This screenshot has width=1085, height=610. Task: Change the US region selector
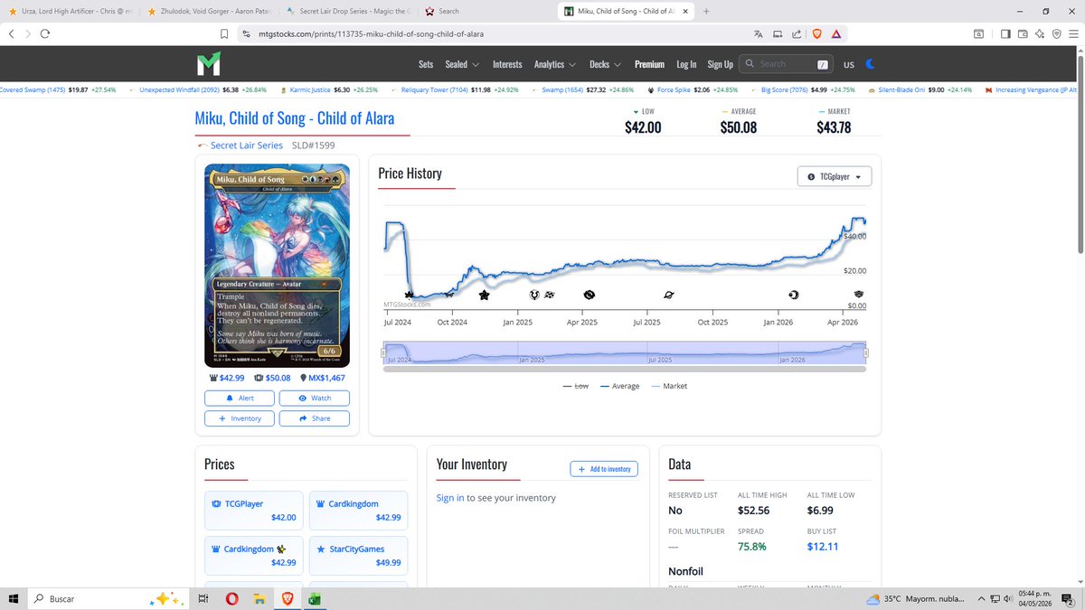(848, 64)
